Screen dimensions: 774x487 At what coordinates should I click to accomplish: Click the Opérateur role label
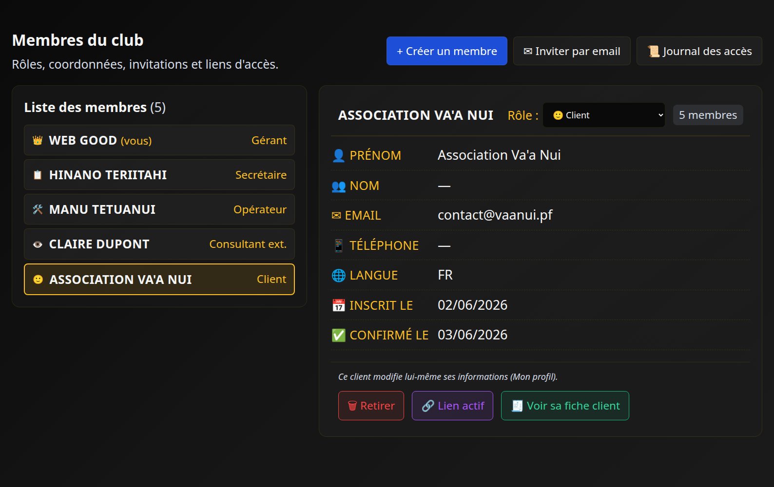(260, 209)
